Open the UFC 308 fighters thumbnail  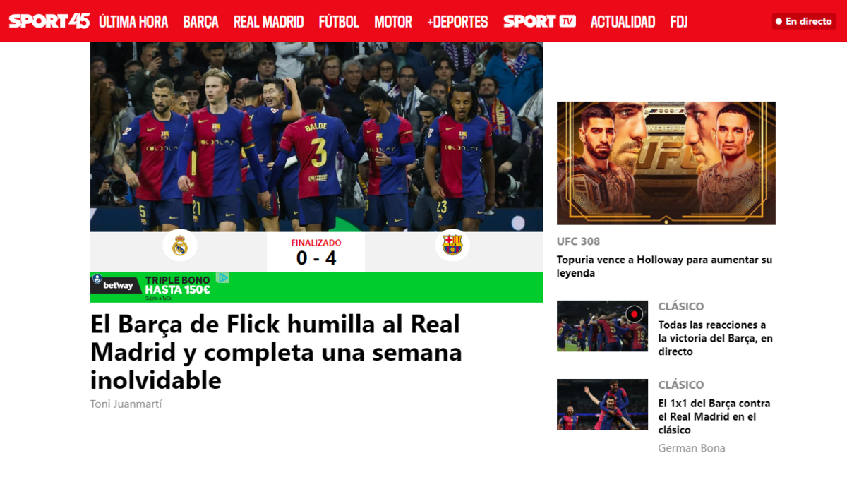click(x=666, y=163)
